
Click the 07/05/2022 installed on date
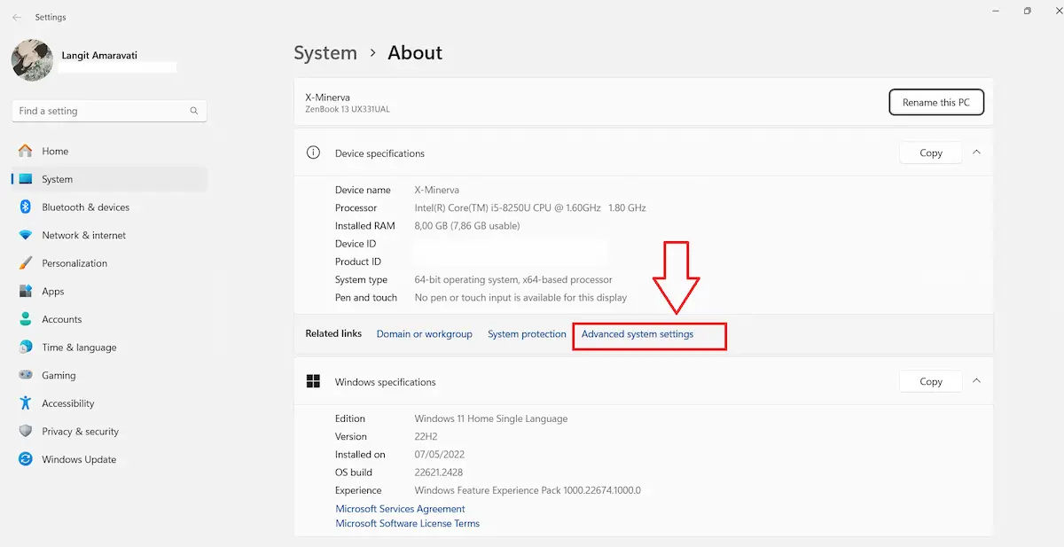point(439,455)
